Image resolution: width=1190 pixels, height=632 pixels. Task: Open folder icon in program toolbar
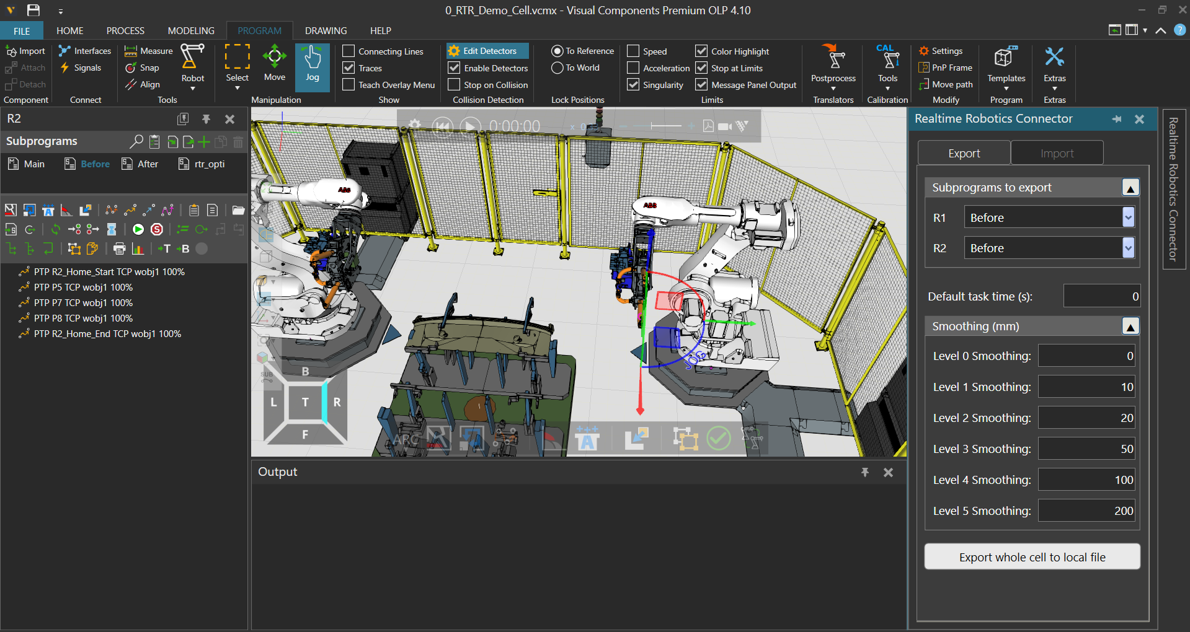point(238,210)
